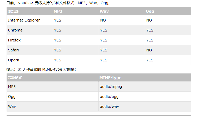Select the Internet Explorer row label
Image resolution: width=213 pixels, height=117 pixels.
pos(24,20)
